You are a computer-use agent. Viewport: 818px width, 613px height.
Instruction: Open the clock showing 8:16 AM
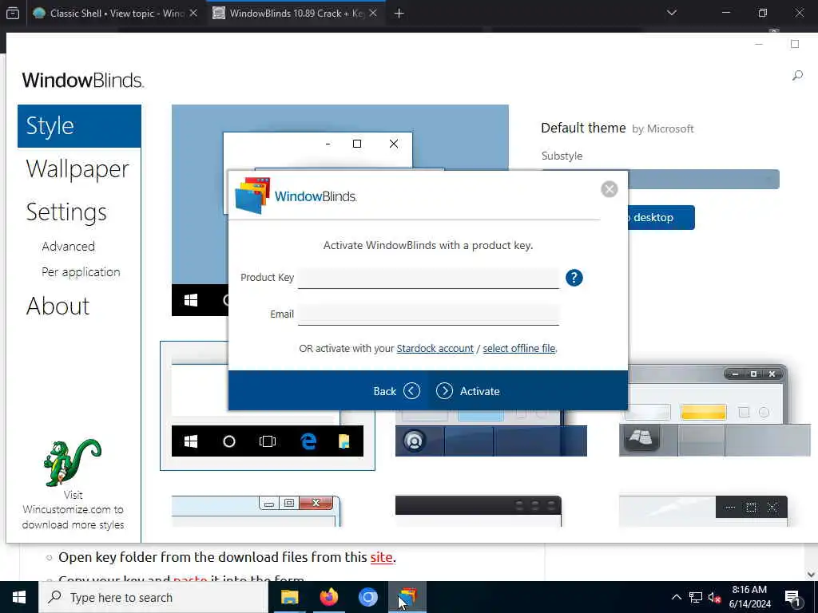[749, 597]
